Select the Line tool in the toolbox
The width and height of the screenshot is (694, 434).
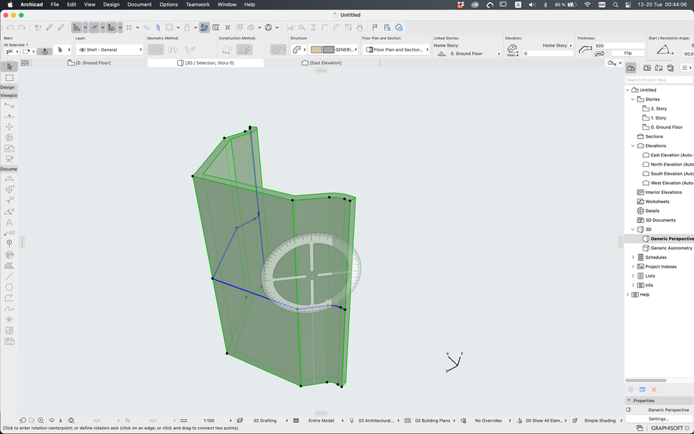tap(9, 276)
